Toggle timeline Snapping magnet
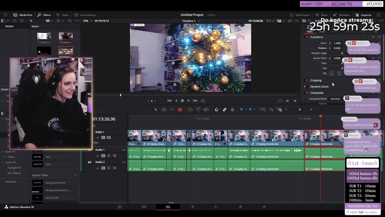Screen dimensions: 385x217 click(217, 110)
